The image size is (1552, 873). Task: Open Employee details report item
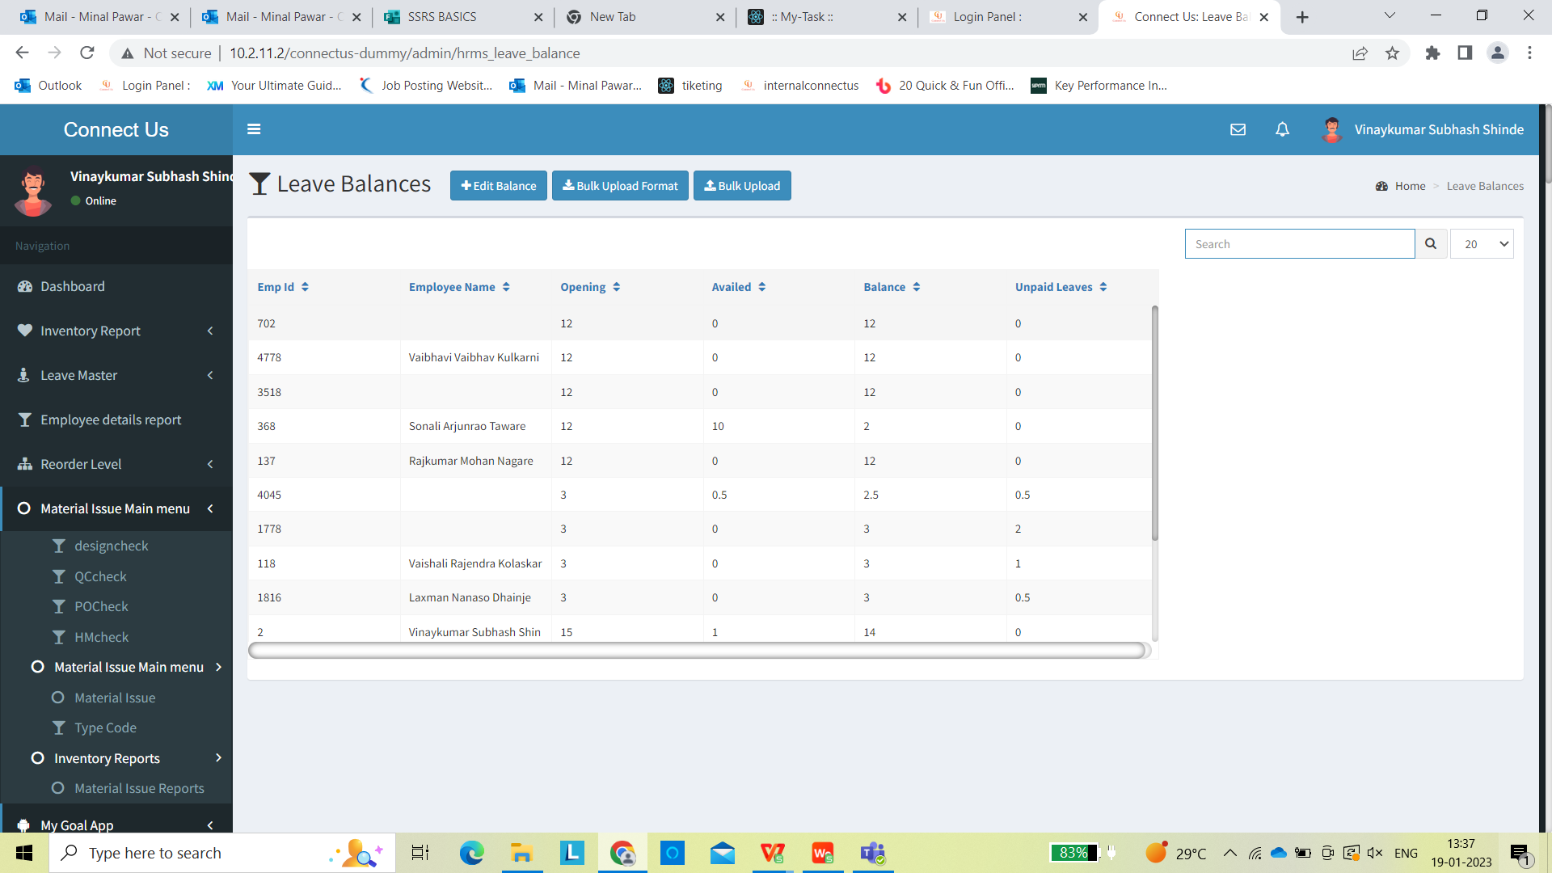[116, 420]
